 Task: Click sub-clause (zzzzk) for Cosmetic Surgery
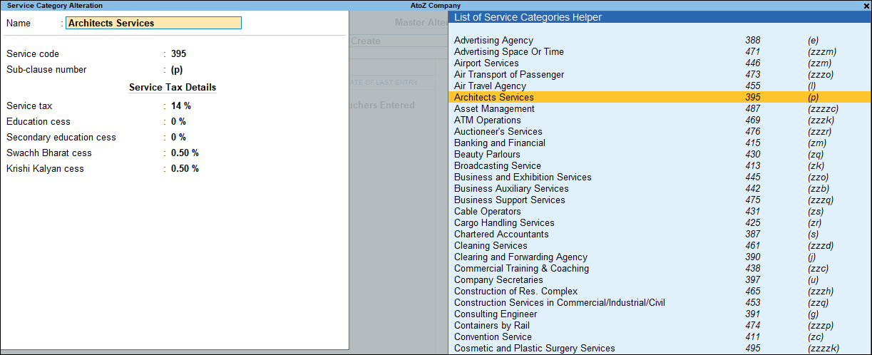point(824,348)
